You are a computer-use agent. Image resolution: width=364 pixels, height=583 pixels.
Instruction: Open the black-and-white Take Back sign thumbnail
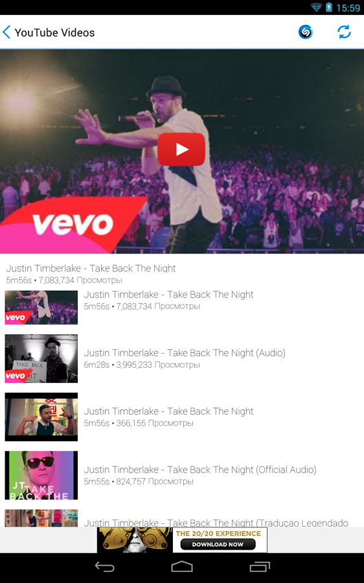[41, 358]
